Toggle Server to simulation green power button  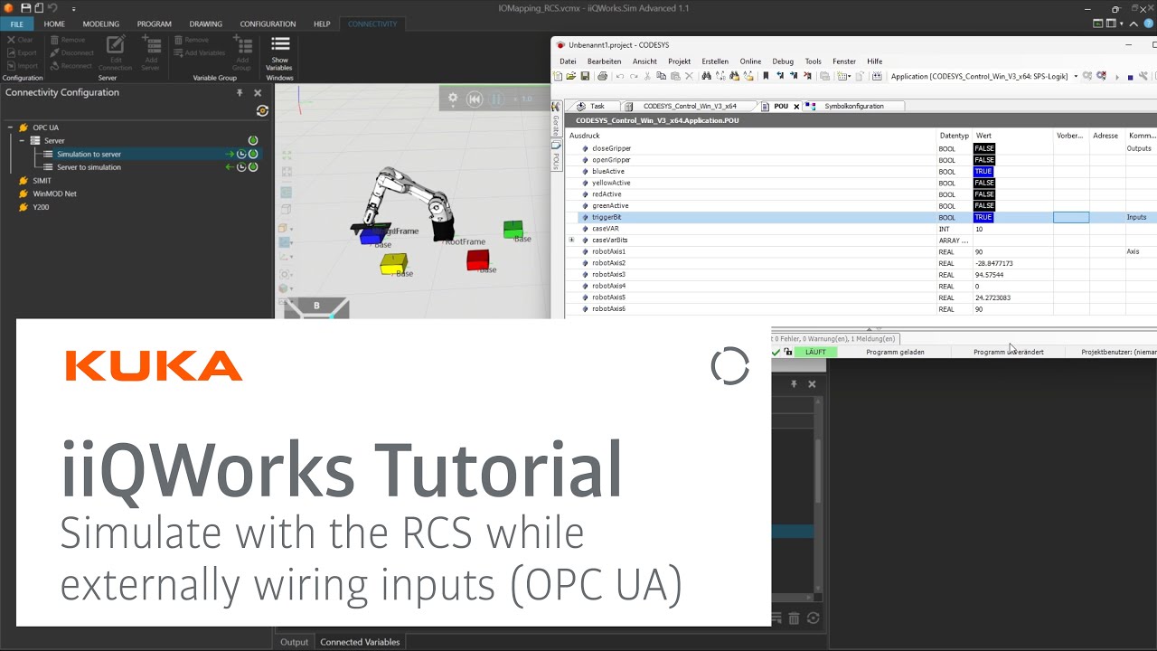(x=254, y=167)
